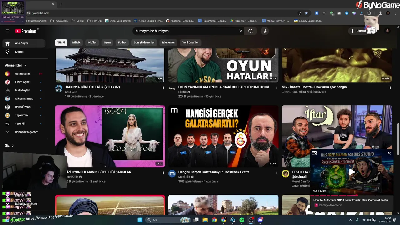Clear the search box text
Screen dimensions: 400x225
tap(241, 31)
